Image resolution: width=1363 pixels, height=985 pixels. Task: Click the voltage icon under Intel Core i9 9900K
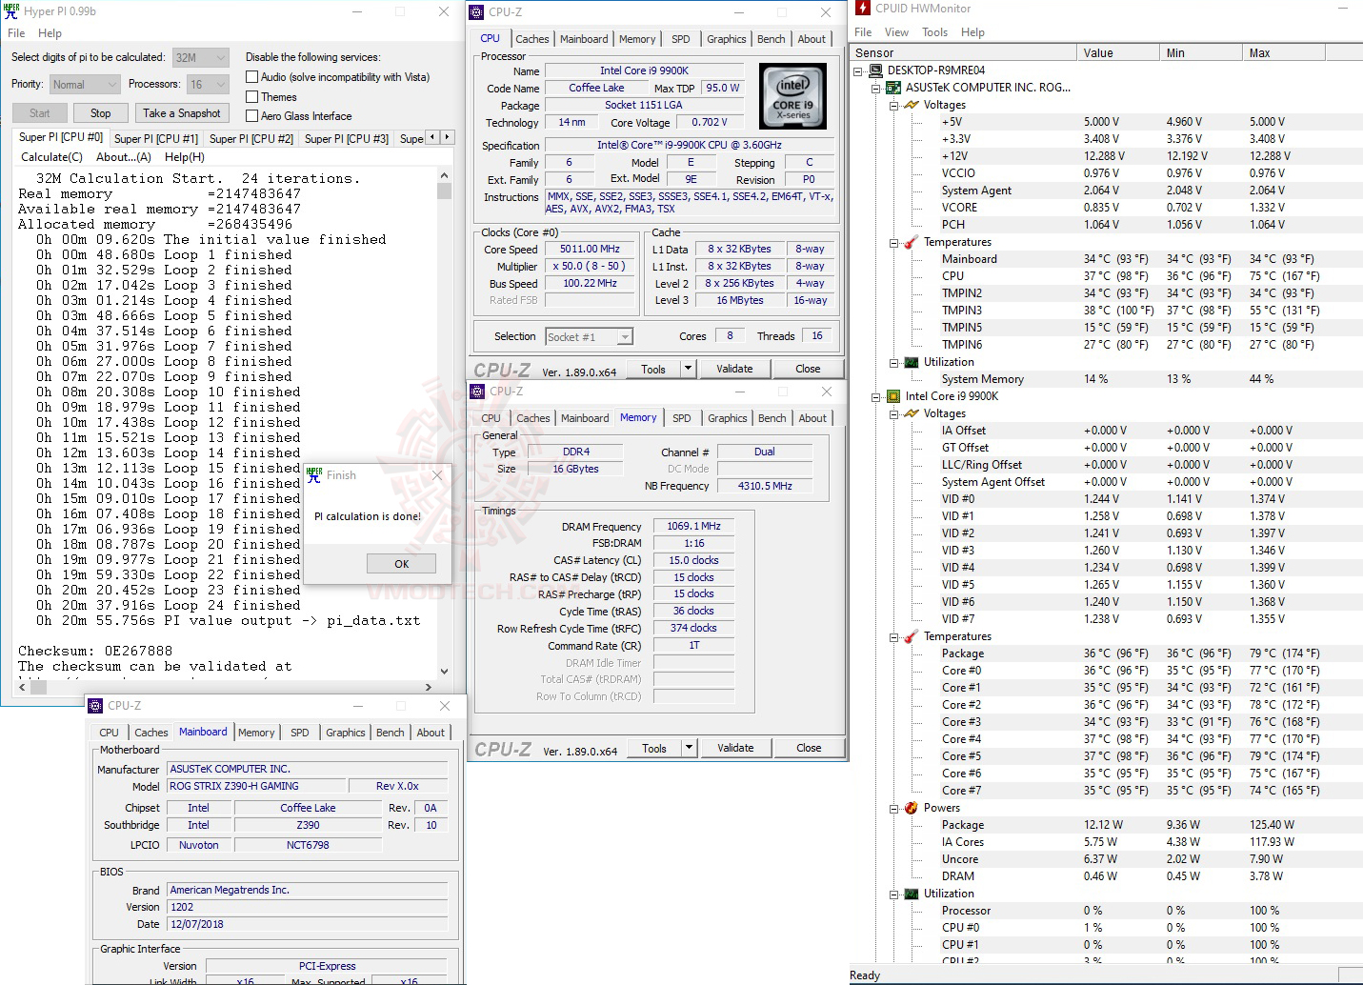pyautogui.click(x=912, y=413)
